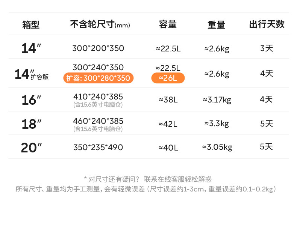
Task: Click the 联系在线客服轻松解惑 text
Action: point(180,179)
